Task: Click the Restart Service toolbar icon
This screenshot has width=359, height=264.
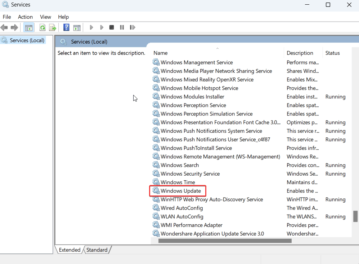Action: pyautogui.click(x=133, y=27)
